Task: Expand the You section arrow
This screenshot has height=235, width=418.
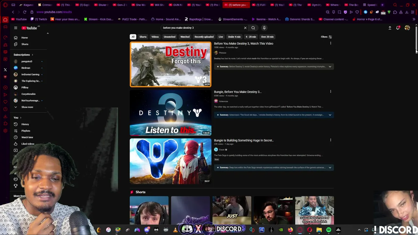Action: coord(21,118)
